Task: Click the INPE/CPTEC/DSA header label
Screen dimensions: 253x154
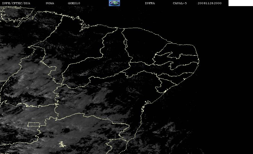Action: point(16,3)
